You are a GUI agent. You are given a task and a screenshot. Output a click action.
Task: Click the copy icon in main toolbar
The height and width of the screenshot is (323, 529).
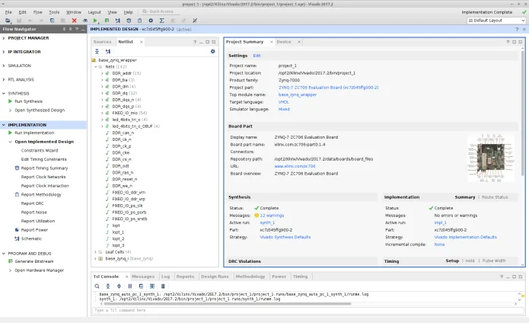(x=52, y=21)
